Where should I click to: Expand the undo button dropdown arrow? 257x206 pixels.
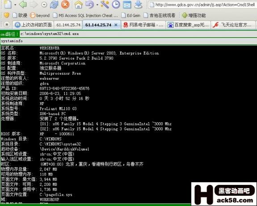pyautogui.click(x=97, y=5)
